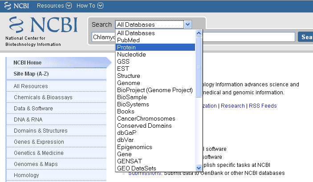Open the RSS Feeds link
The image size is (313, 182).
point(263,106)
